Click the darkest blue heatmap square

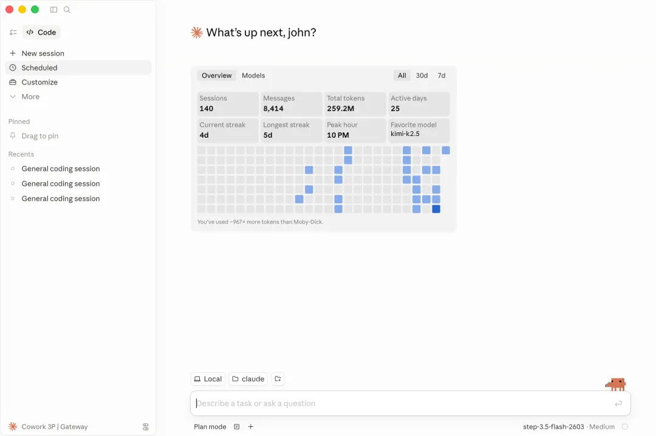(436, 209)
